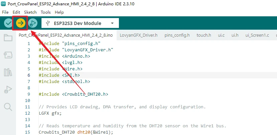This screenshot has width=277, height=135.
Task: Switch to the LovyanGFX_Driver.h tab
Action: tap(138, 35)
